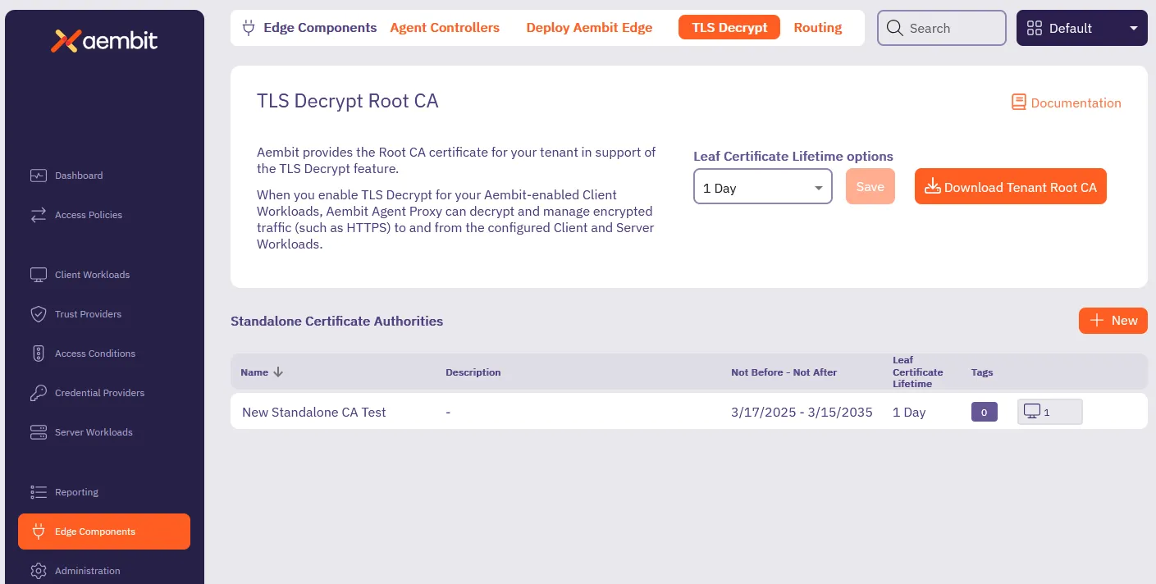Navigate to Server Workloads

(x=92, y=432)
